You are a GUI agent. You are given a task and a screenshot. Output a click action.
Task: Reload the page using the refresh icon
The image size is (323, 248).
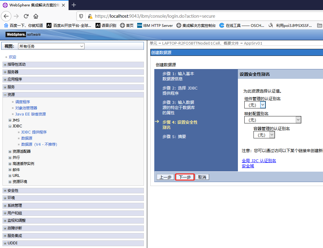click(x=26, y=16)
